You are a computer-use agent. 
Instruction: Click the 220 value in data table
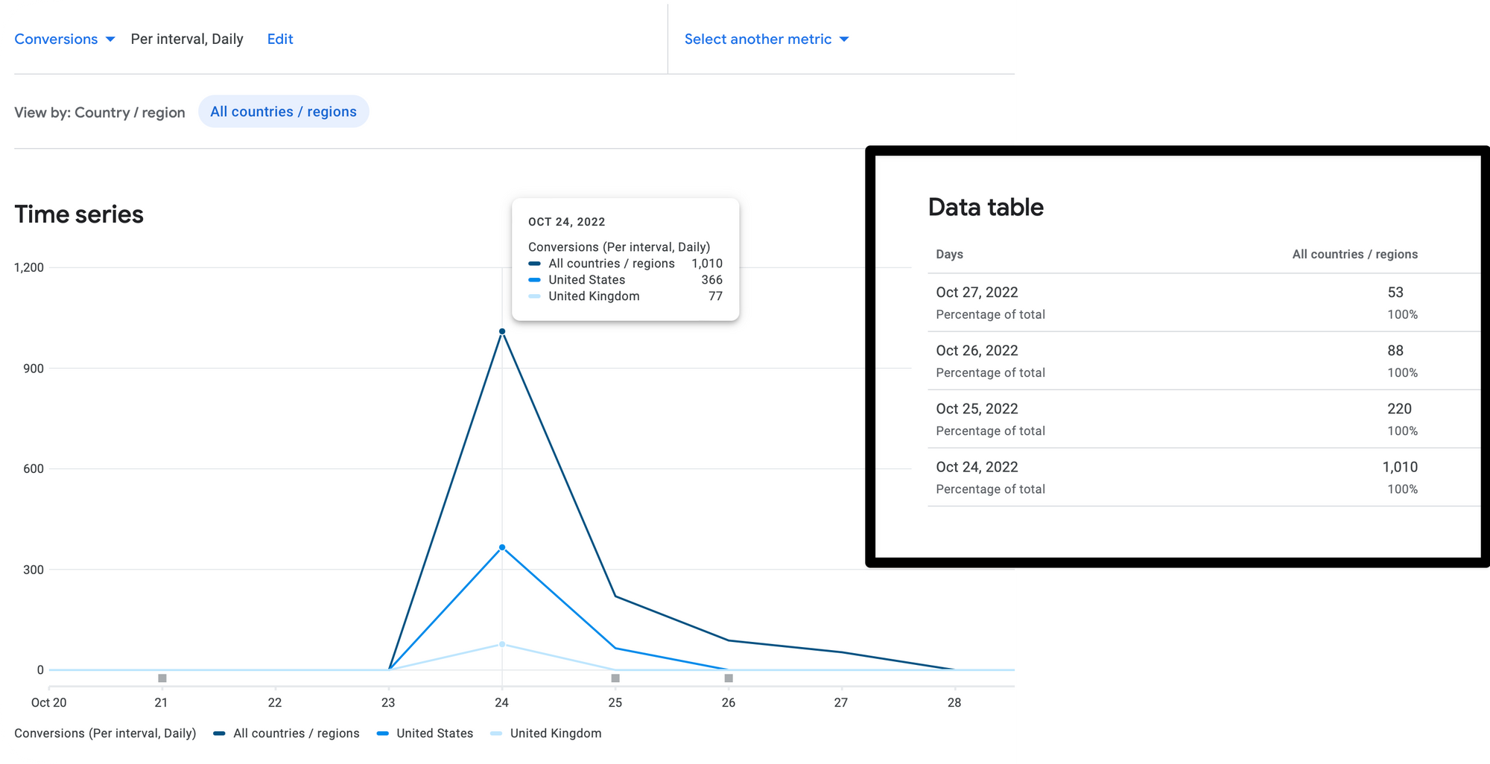(x=1399, y=409)
